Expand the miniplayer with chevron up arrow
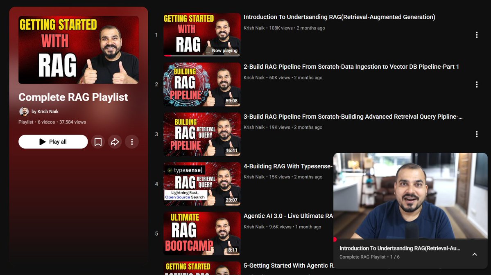 pos(475,255)
